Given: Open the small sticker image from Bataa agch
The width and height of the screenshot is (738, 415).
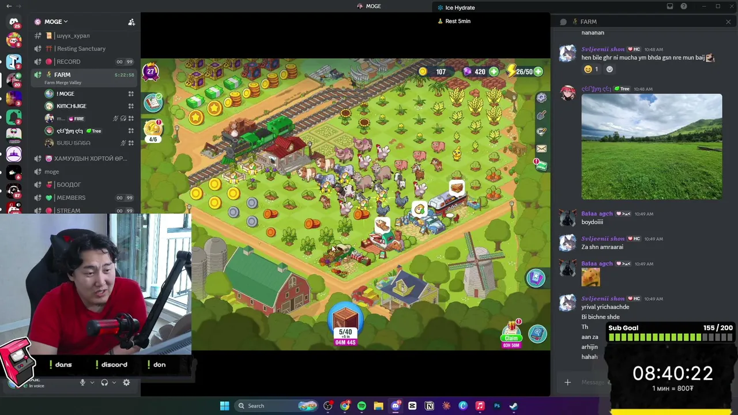Looking at the screenshot, I should click(x=590, y=278).
